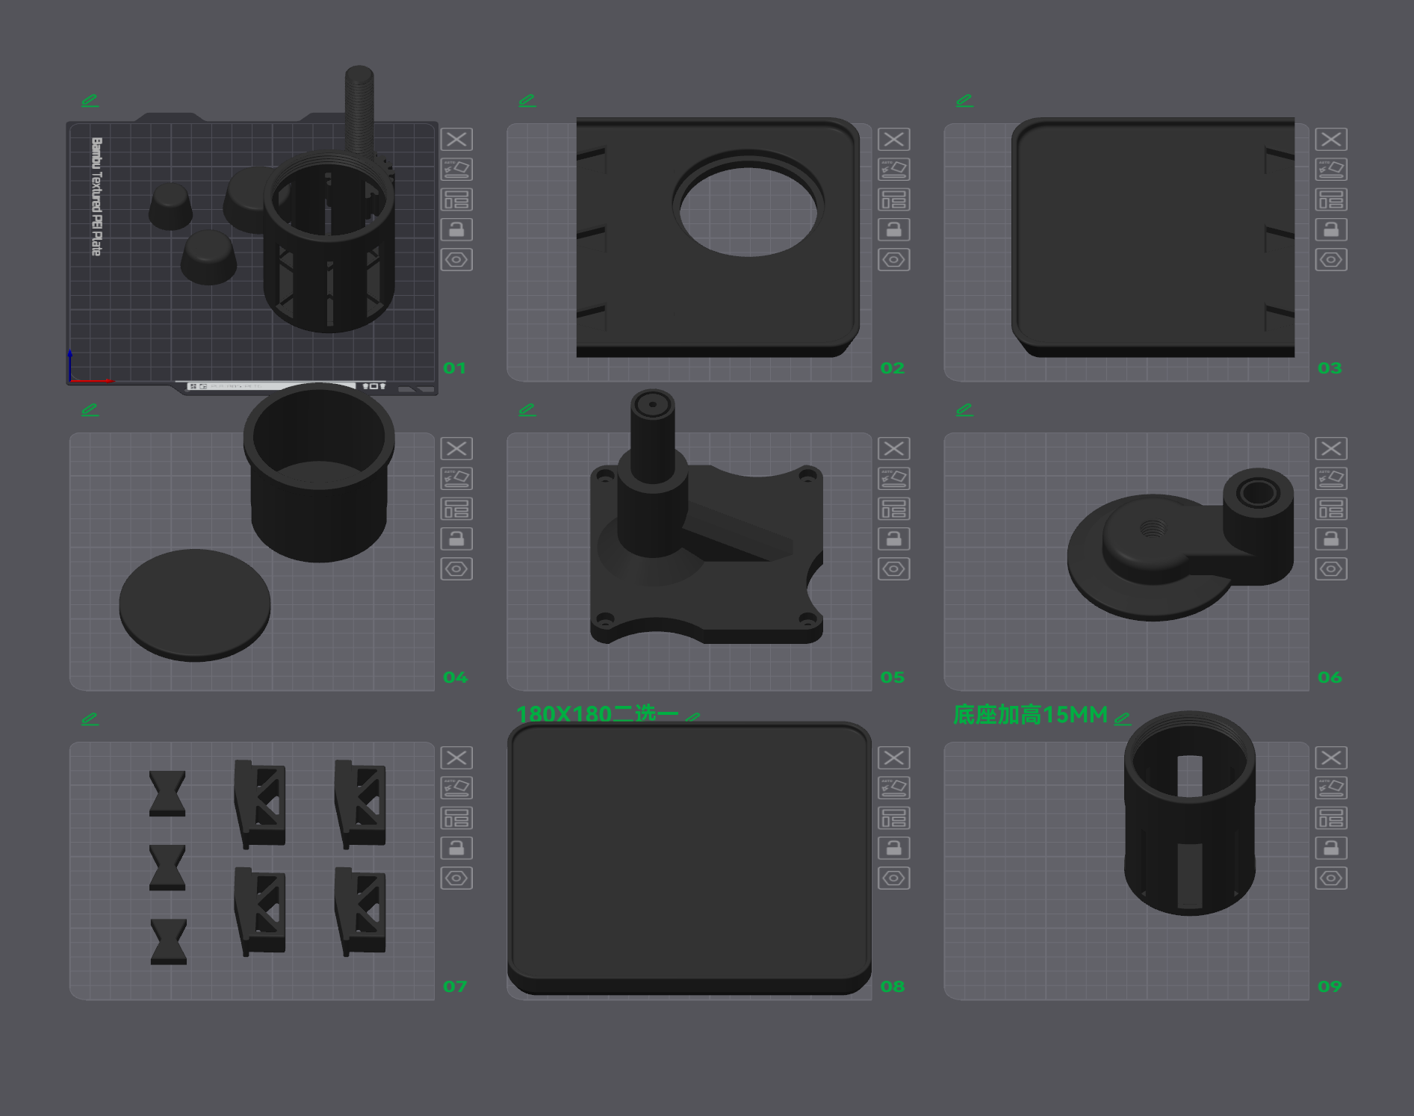Toggle the lock on plate 05
1414x1116 pixels.
(893, 539)
